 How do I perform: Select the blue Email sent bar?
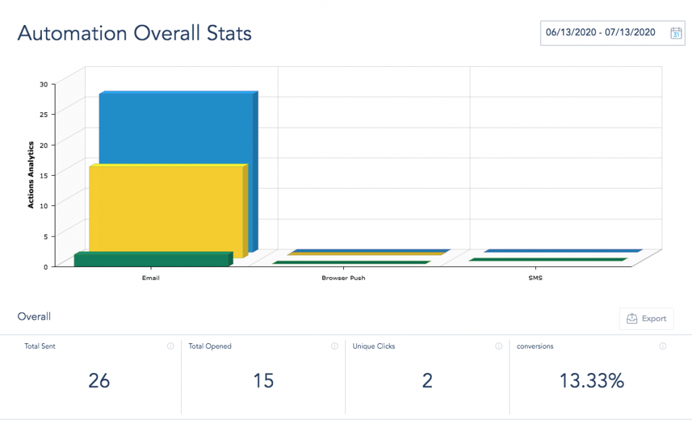(178, 128)
